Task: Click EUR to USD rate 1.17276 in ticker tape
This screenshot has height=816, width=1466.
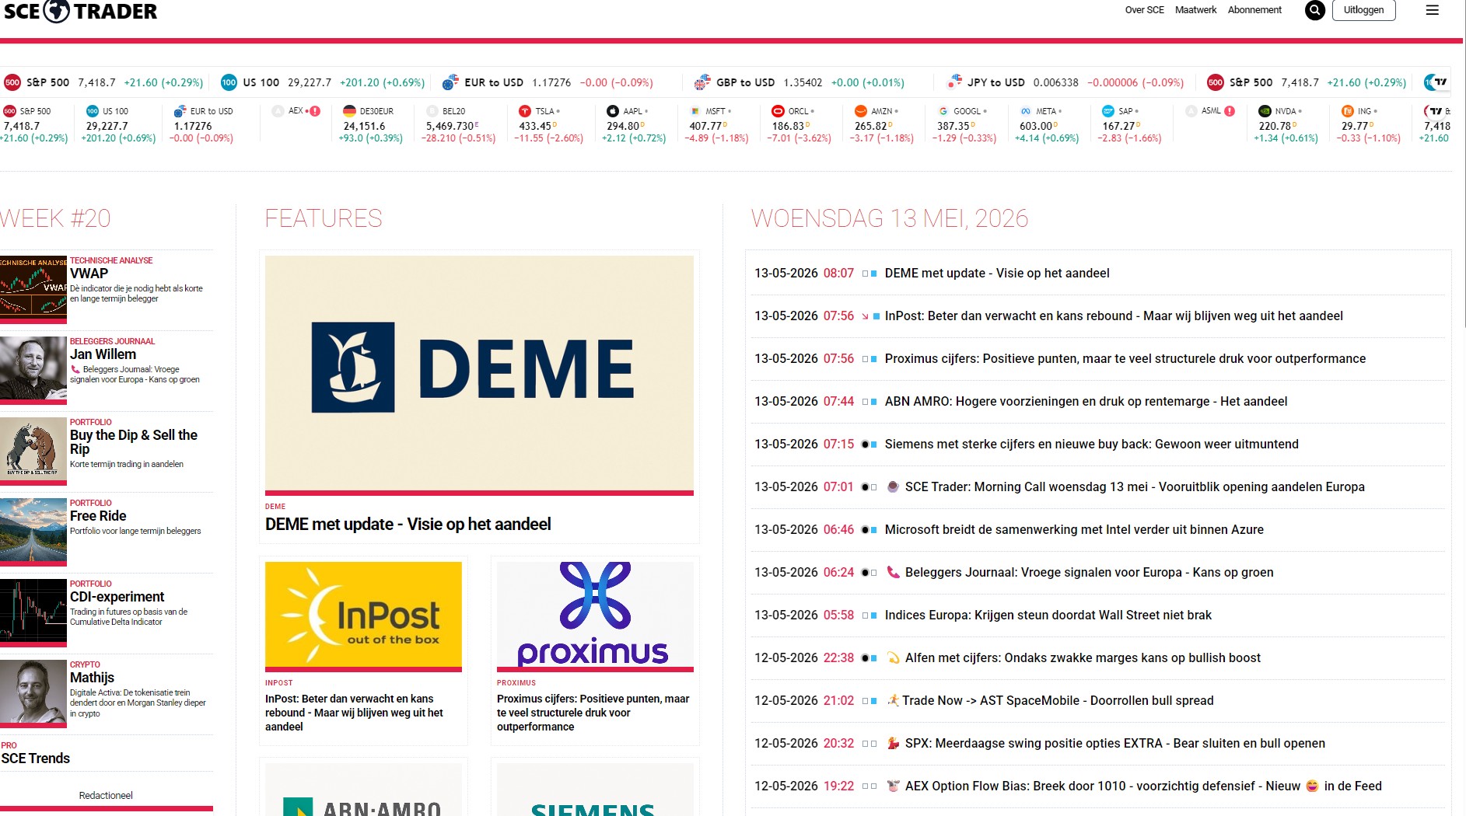Action: [x=551, y=82]
